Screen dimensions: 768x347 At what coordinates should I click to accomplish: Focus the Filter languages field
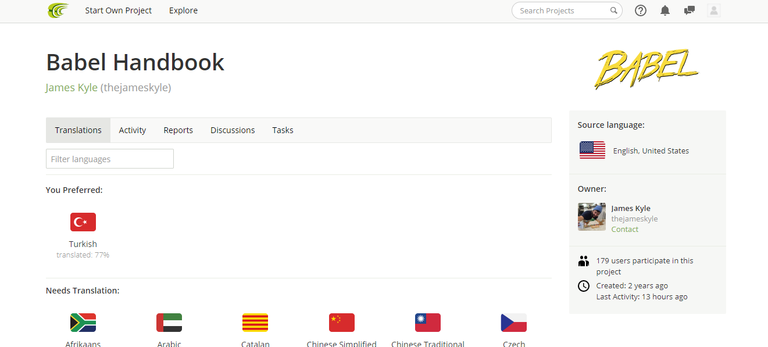tap(110, 159)
